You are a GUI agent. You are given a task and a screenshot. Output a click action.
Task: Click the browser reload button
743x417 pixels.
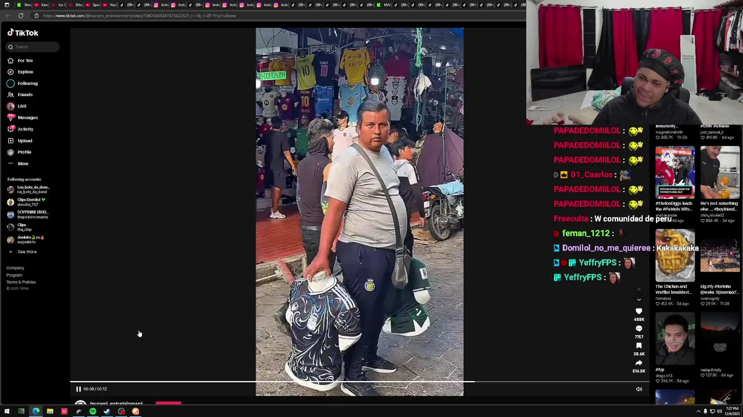click(21, 16)
